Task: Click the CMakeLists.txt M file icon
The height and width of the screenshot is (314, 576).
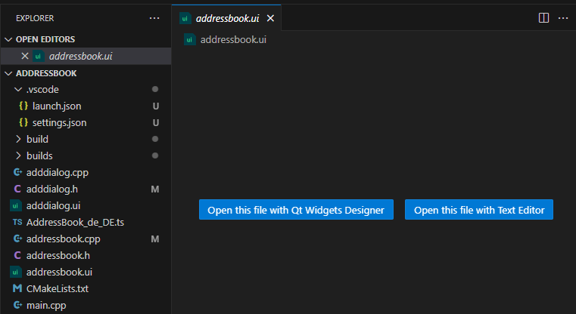Action: (x=17, y=289)
